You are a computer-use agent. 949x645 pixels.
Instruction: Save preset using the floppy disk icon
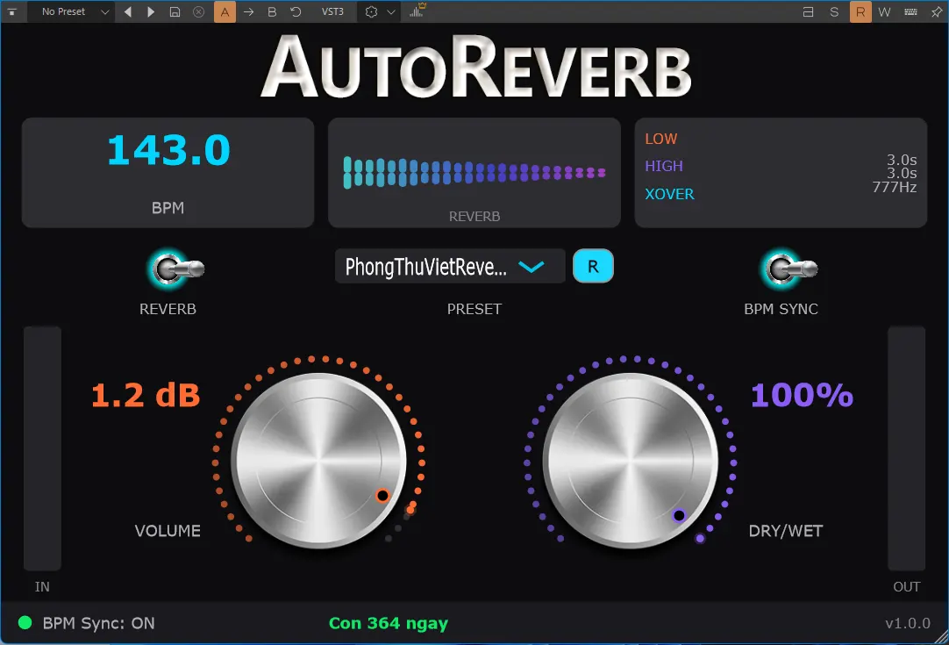click(x=175, y=11)
